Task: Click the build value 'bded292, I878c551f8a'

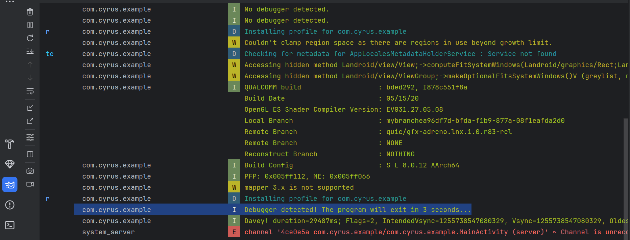Action: coord(427,87)
